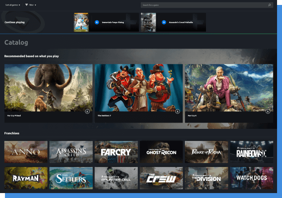The width and height of the screenshot is (282, 198).
Task: Open the Rayman franchise tile
Action: [26, 178]
